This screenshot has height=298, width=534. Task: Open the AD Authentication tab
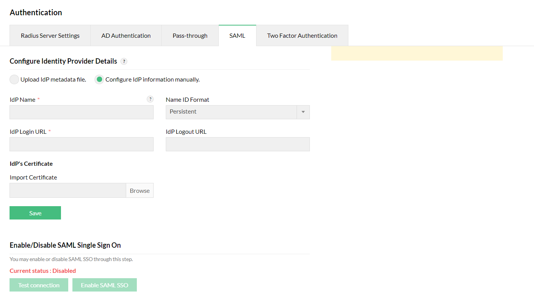pyautogui.click(x=126, y=36)
